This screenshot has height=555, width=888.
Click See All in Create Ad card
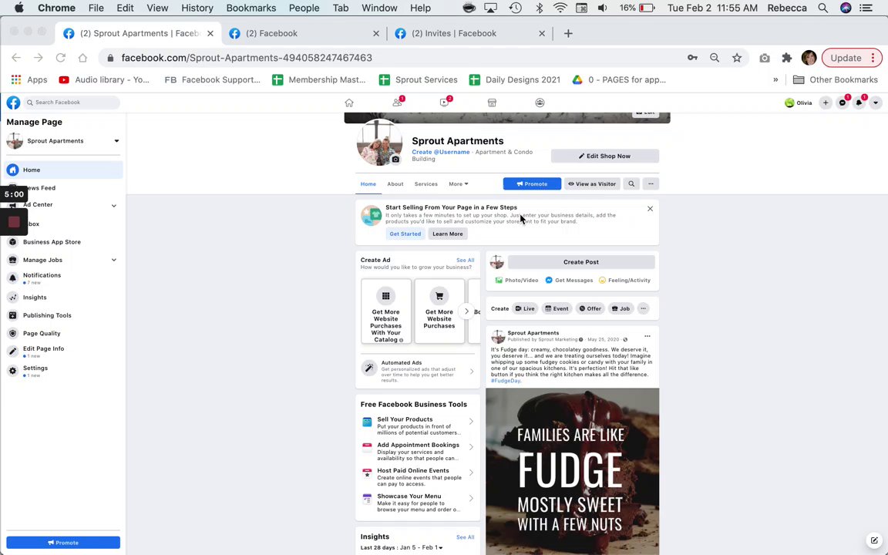[466, 261]
